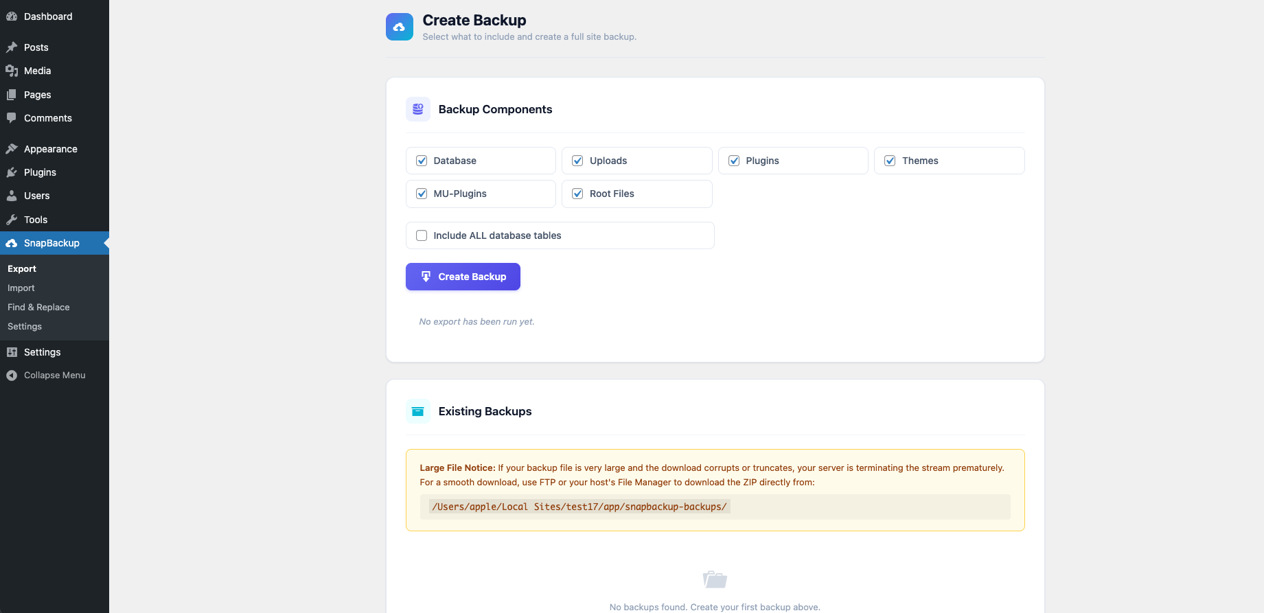The image size is (1264, 613).
Task: Click the Pages document icon
Action: click(12, 95)
